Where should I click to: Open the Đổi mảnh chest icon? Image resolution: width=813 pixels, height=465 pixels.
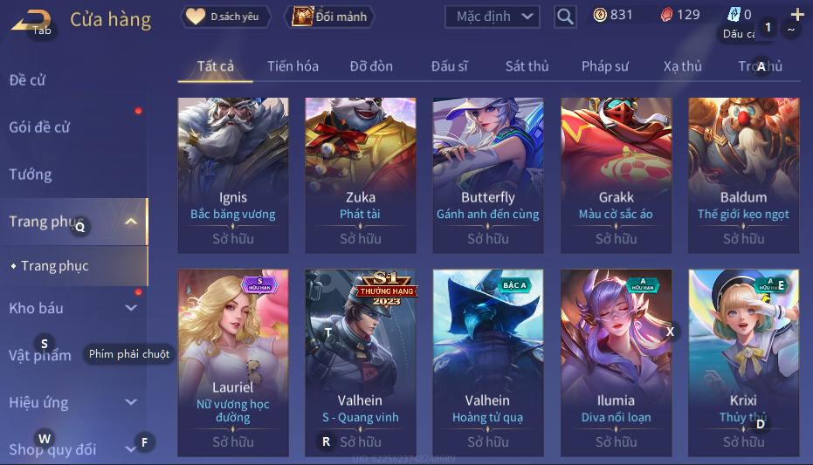pyautogui.click(x=302, y=17)
